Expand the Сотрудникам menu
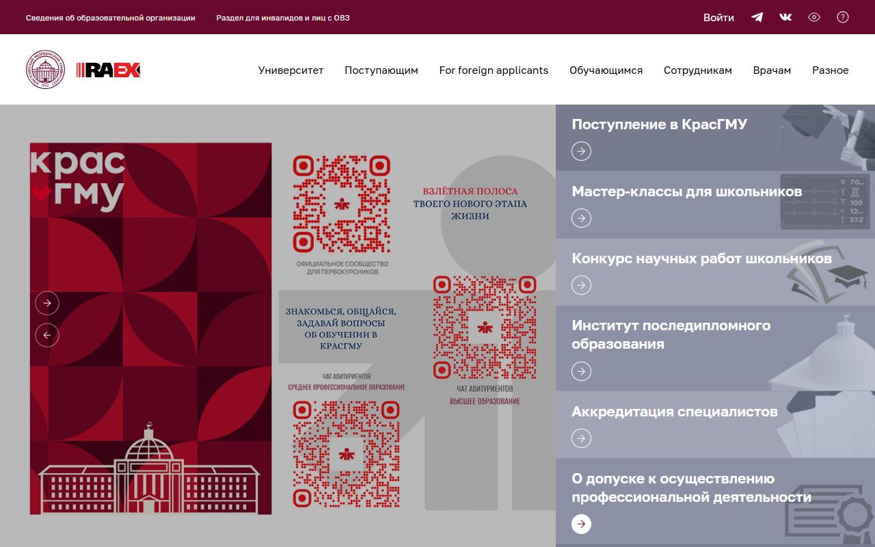Image resolution: width=875 pixels, height=547 pixels. 698,70
